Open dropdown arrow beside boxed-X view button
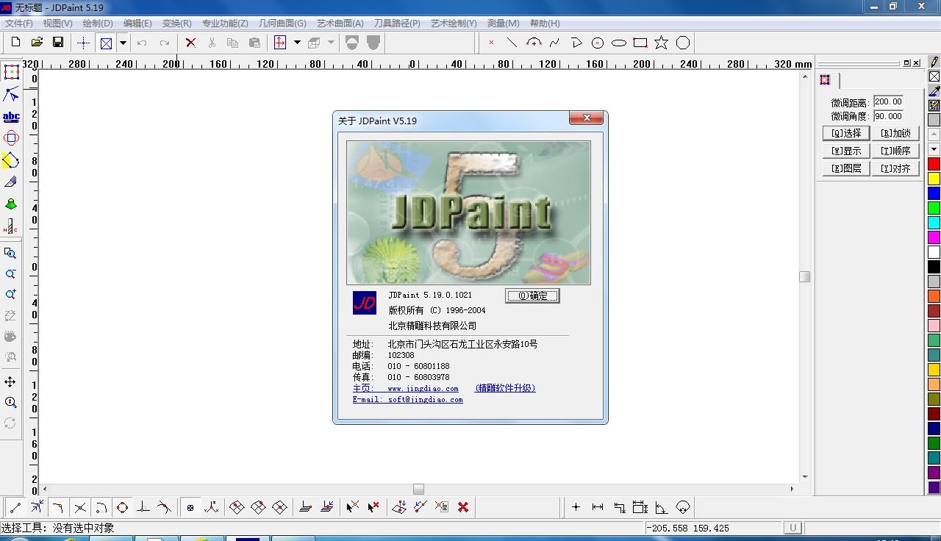941x541 pixels. [123, 43]
